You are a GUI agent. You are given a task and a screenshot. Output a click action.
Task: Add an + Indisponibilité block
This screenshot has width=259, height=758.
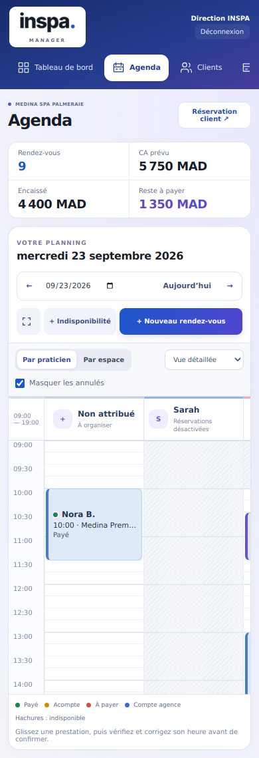(80, 321)
